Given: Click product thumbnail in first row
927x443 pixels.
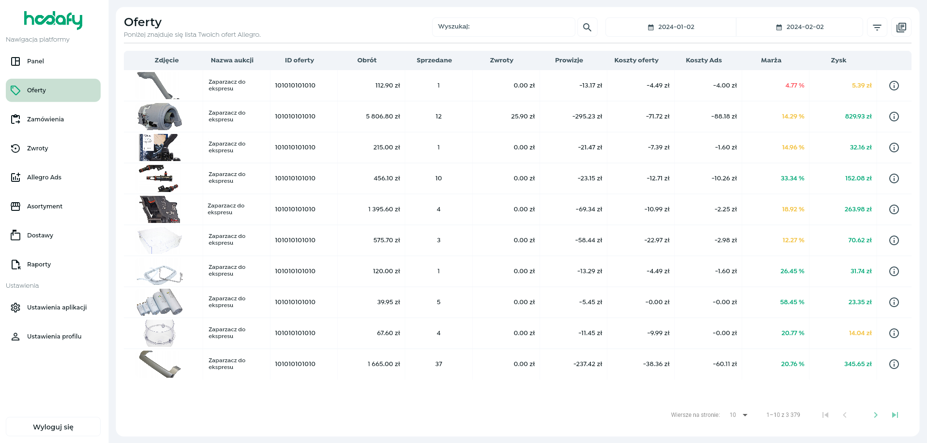Looking at the screenshot, I should 160,86.
